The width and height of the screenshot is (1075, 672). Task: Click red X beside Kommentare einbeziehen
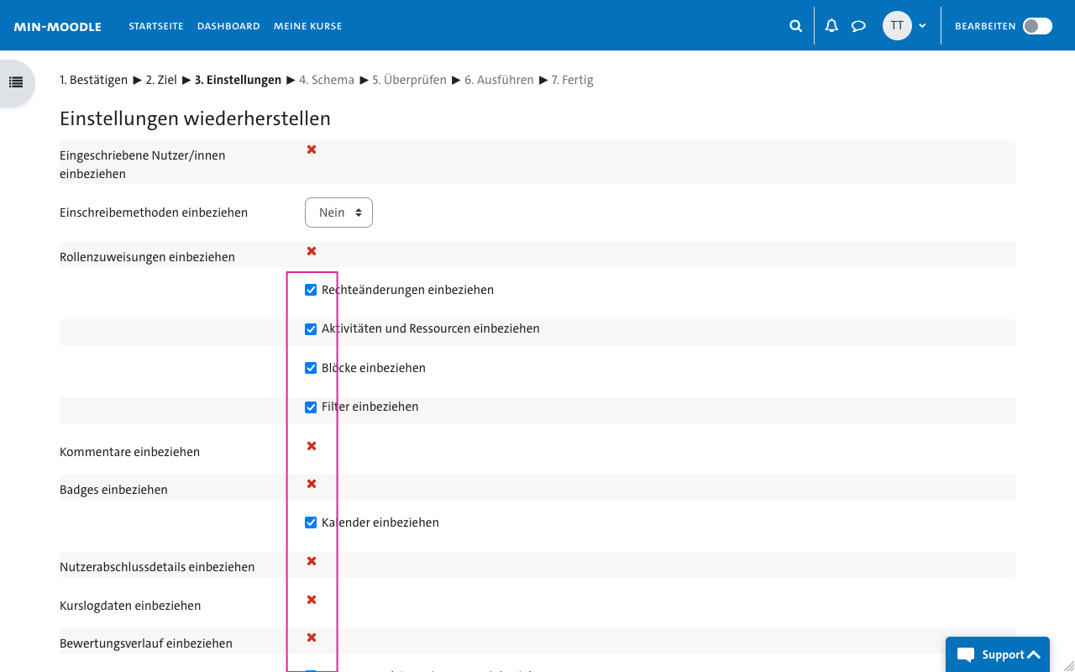(x=312, y=446)
